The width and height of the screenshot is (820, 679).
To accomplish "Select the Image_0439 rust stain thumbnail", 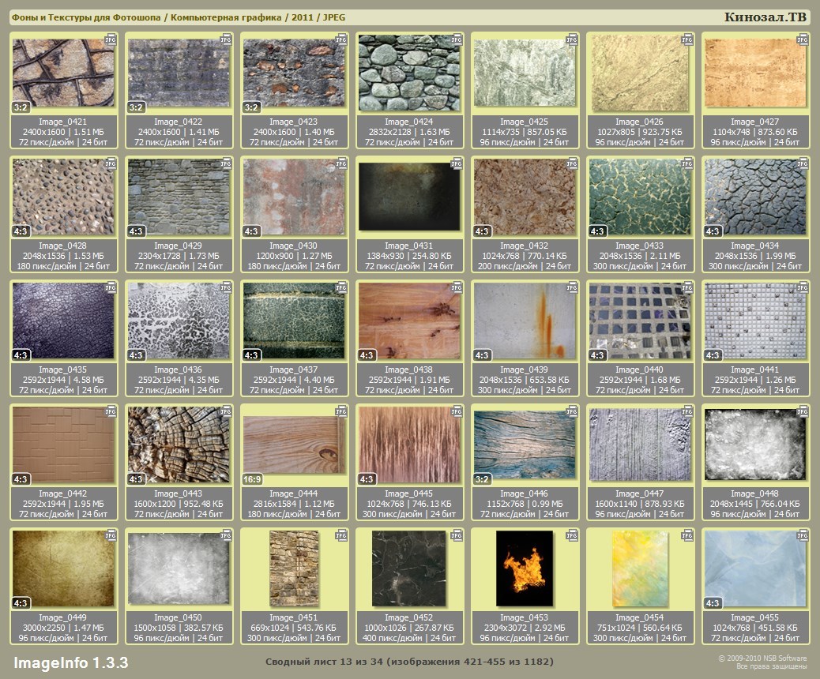I will pyautogui.click(x=525, y=321).
